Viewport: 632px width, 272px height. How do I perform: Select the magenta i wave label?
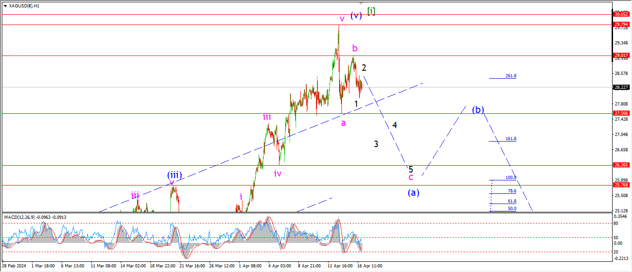point(241,197)
